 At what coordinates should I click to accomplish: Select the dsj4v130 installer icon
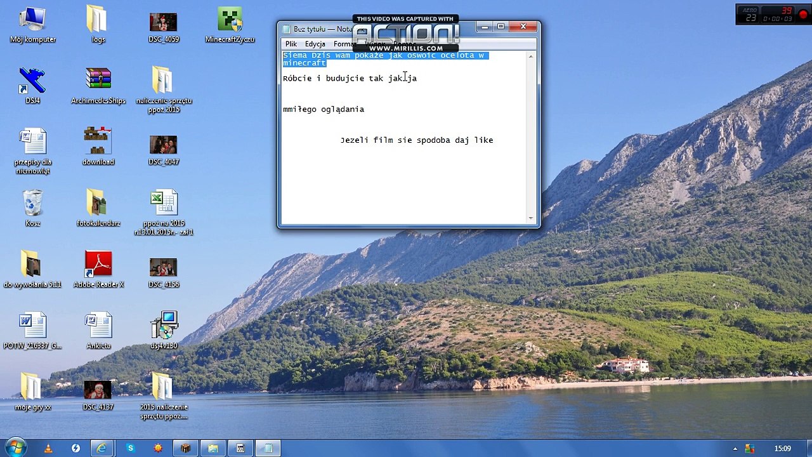click(163, 331)
